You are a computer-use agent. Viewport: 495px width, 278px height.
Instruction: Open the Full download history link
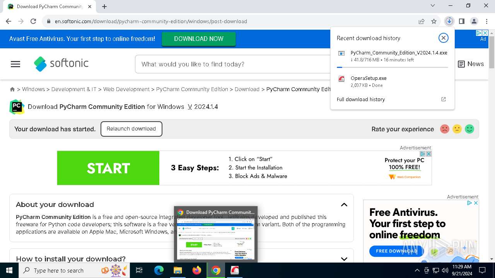361,99
